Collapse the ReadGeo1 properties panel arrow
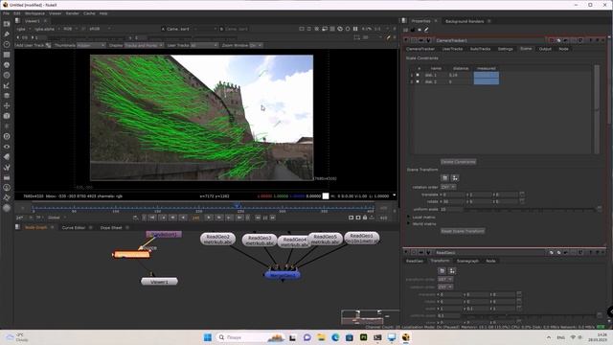The height and width of the screenshot is (345, 613). point(406,253)
